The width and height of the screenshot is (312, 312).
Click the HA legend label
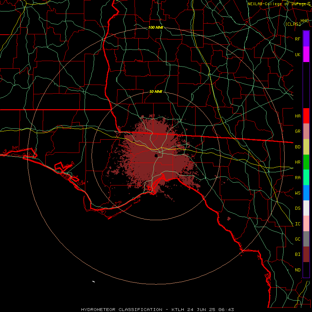(x=297, y=116)
